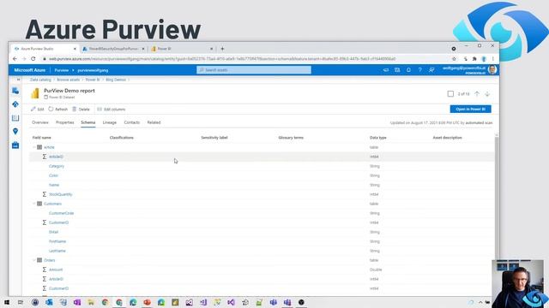549x308 pixels.
Task: Click the directory switch header icon
Action: [x=397, y=70]
